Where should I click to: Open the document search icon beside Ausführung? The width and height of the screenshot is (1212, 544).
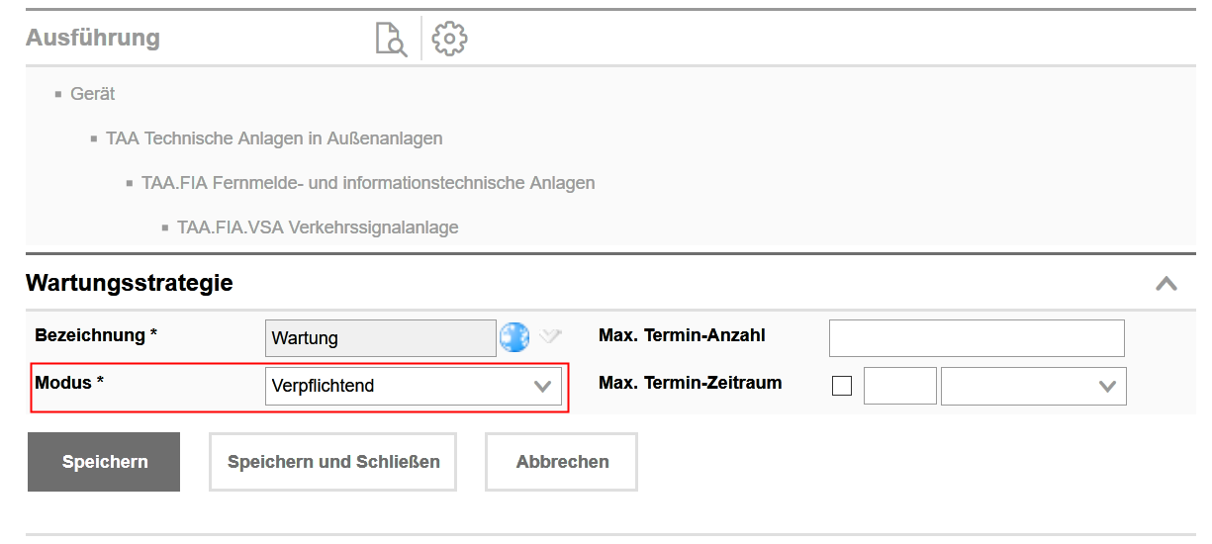coord(391,40)
